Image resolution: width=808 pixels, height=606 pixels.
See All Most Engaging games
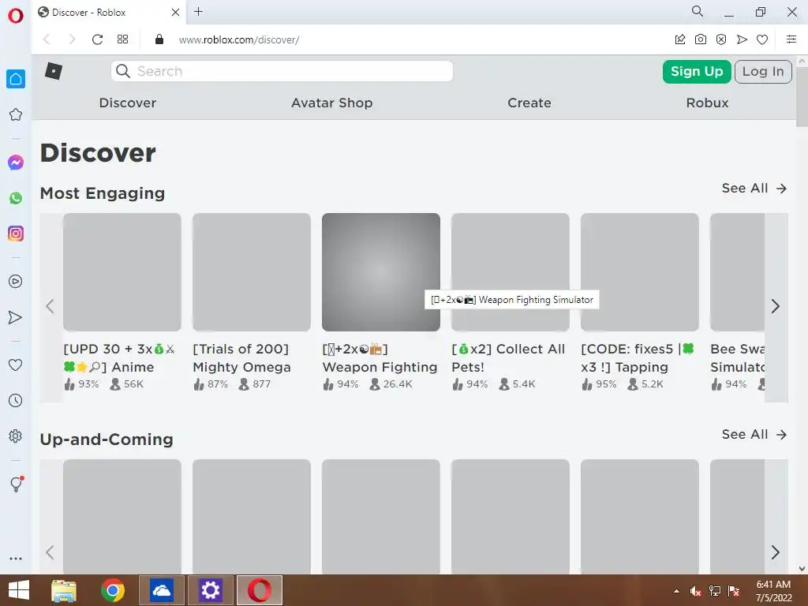(x=754, y=188)
